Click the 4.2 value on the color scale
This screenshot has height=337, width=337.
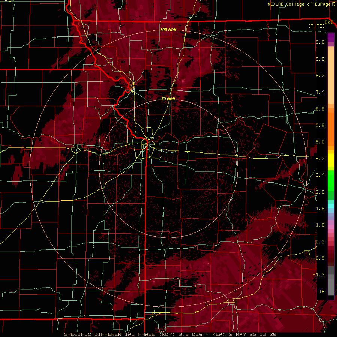pyautogui.click(x=320, y=159)
